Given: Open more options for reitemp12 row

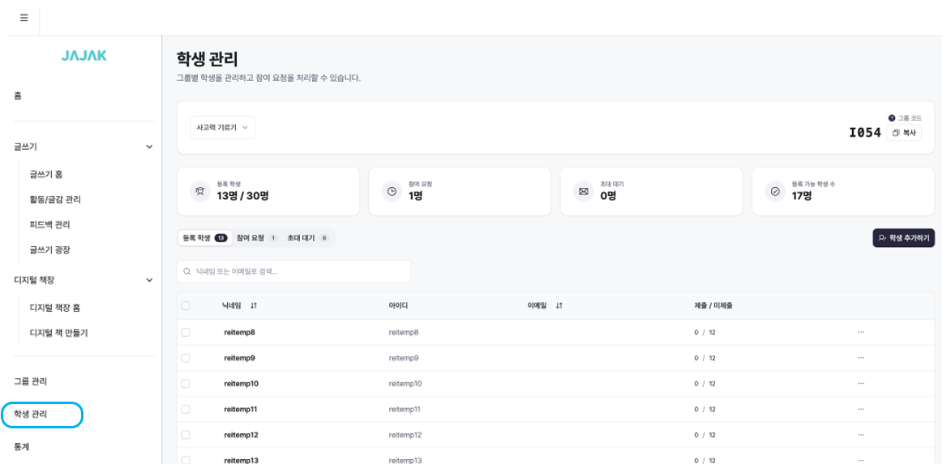Looking at the screenshot, I should coord(861,435).
